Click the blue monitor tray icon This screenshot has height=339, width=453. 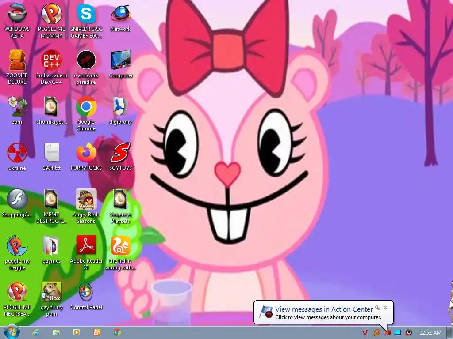point(398,333)
